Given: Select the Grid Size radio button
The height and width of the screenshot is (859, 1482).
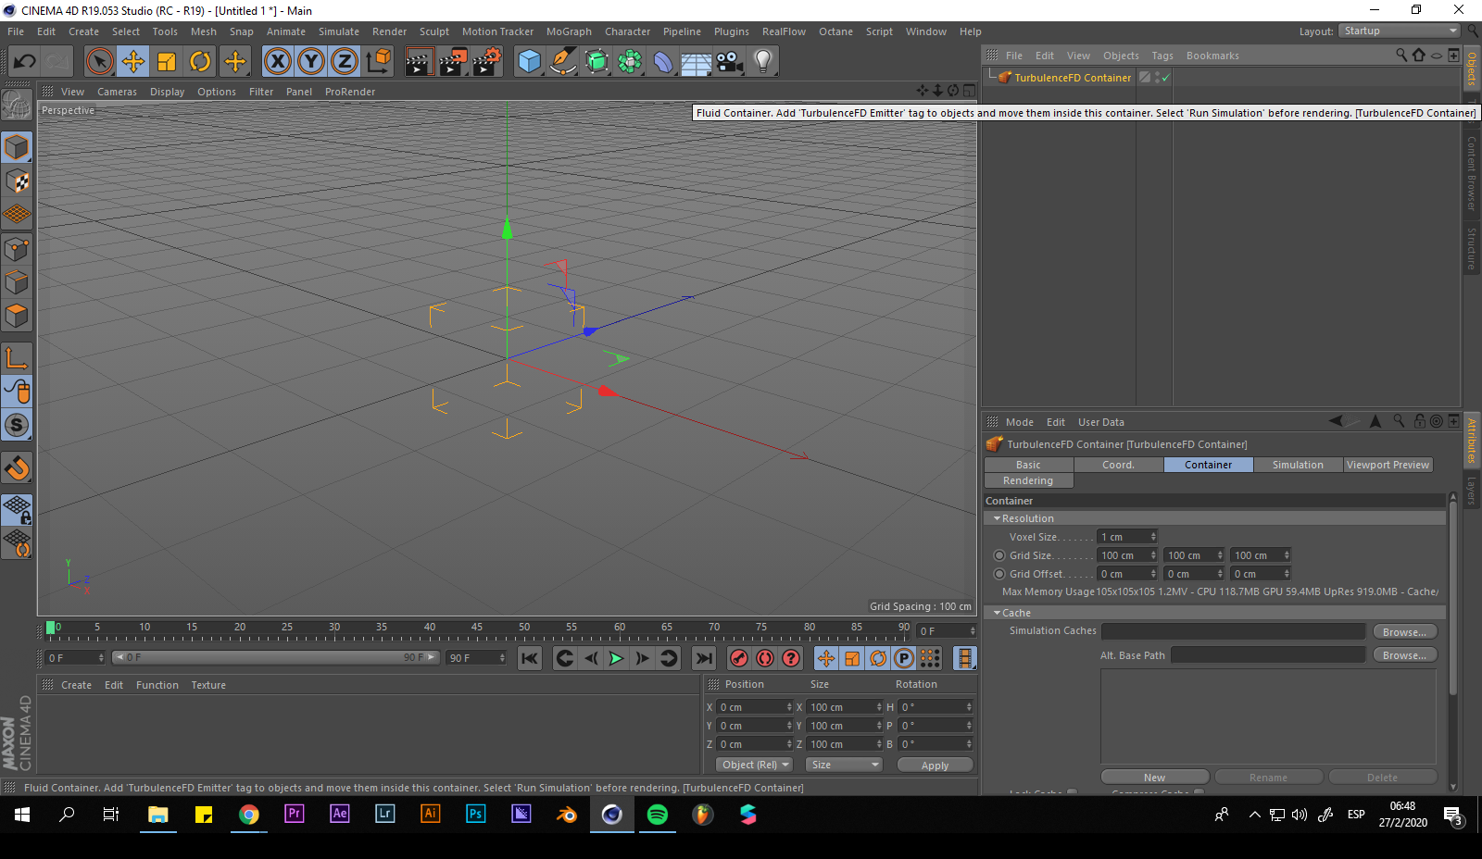Looking at the screenshot, I should pos(998,555).
